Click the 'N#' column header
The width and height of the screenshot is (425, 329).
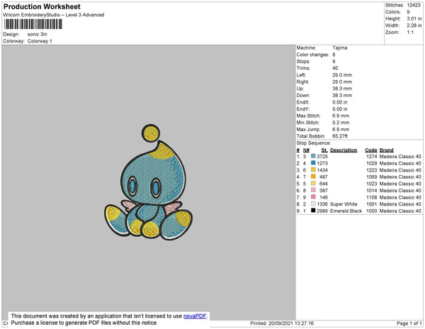[306, 150]
